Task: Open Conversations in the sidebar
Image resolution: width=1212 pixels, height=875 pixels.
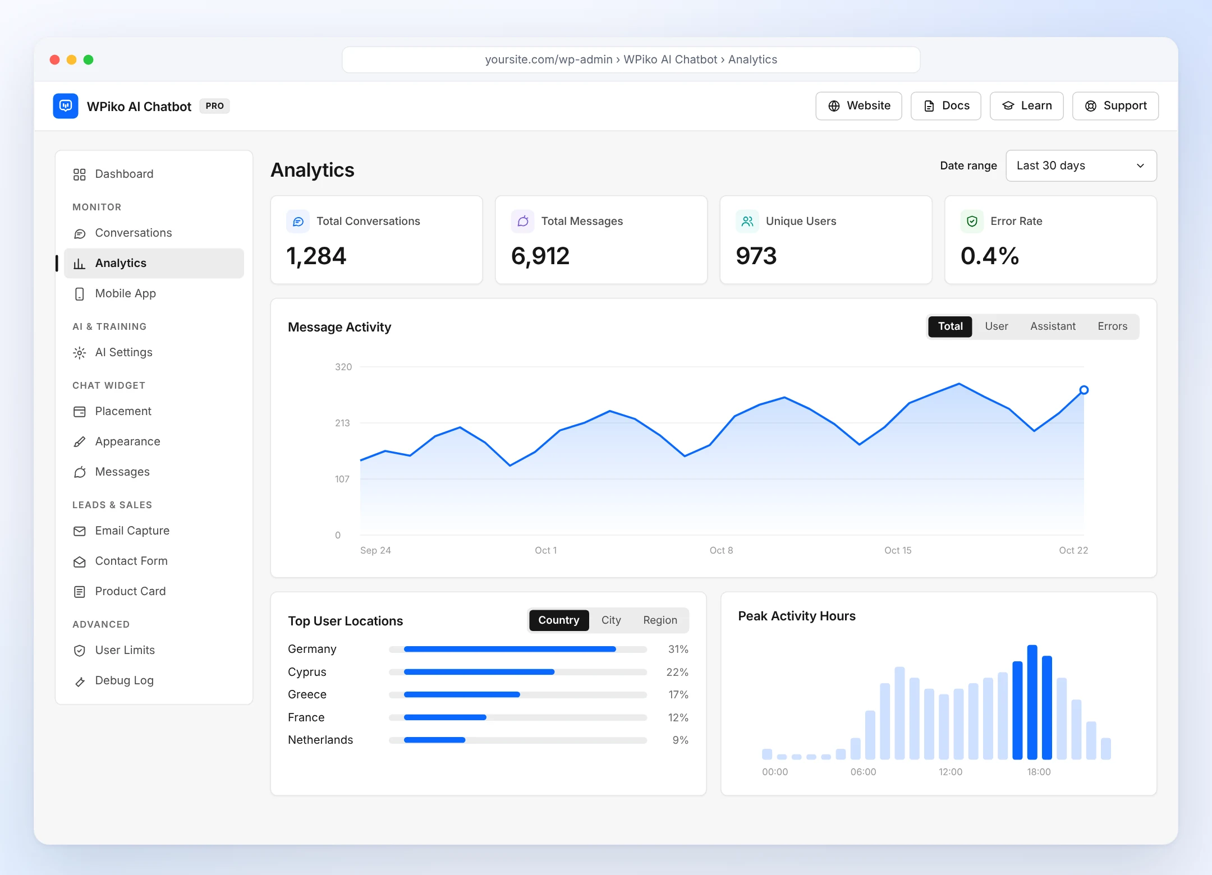Action: [x=154, y=233]
